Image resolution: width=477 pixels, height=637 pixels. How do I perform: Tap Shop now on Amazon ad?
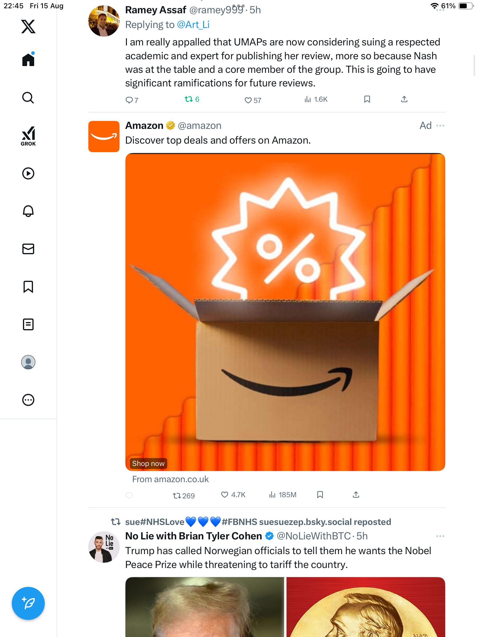[148, 464]
